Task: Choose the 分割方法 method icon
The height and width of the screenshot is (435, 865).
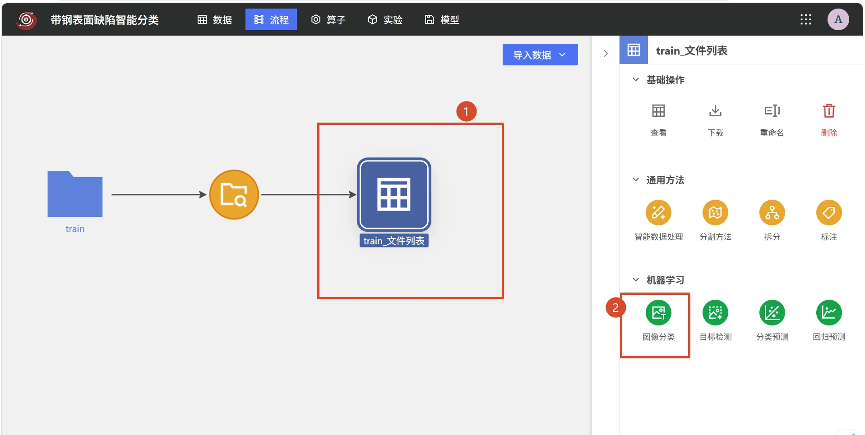Action: [x=715, y=212]
